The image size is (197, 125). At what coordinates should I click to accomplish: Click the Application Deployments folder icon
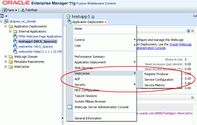(11, 26)
